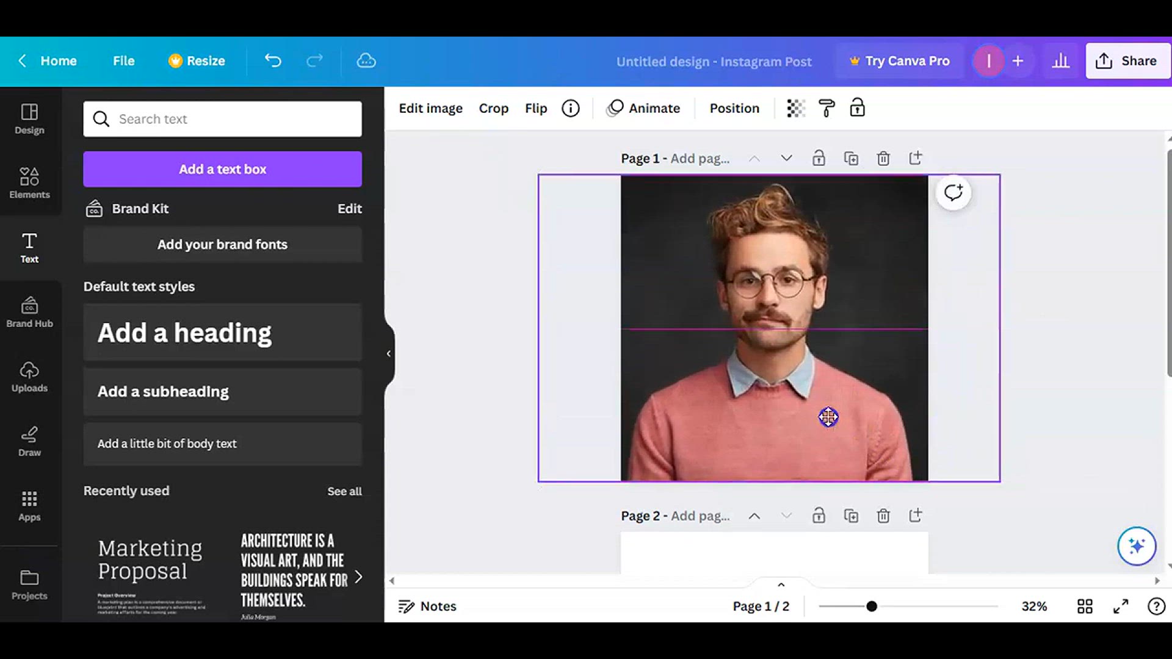Lock Page 2 with its padlock icon
This screenshot has height=659, width=1172.
[819, 516]
